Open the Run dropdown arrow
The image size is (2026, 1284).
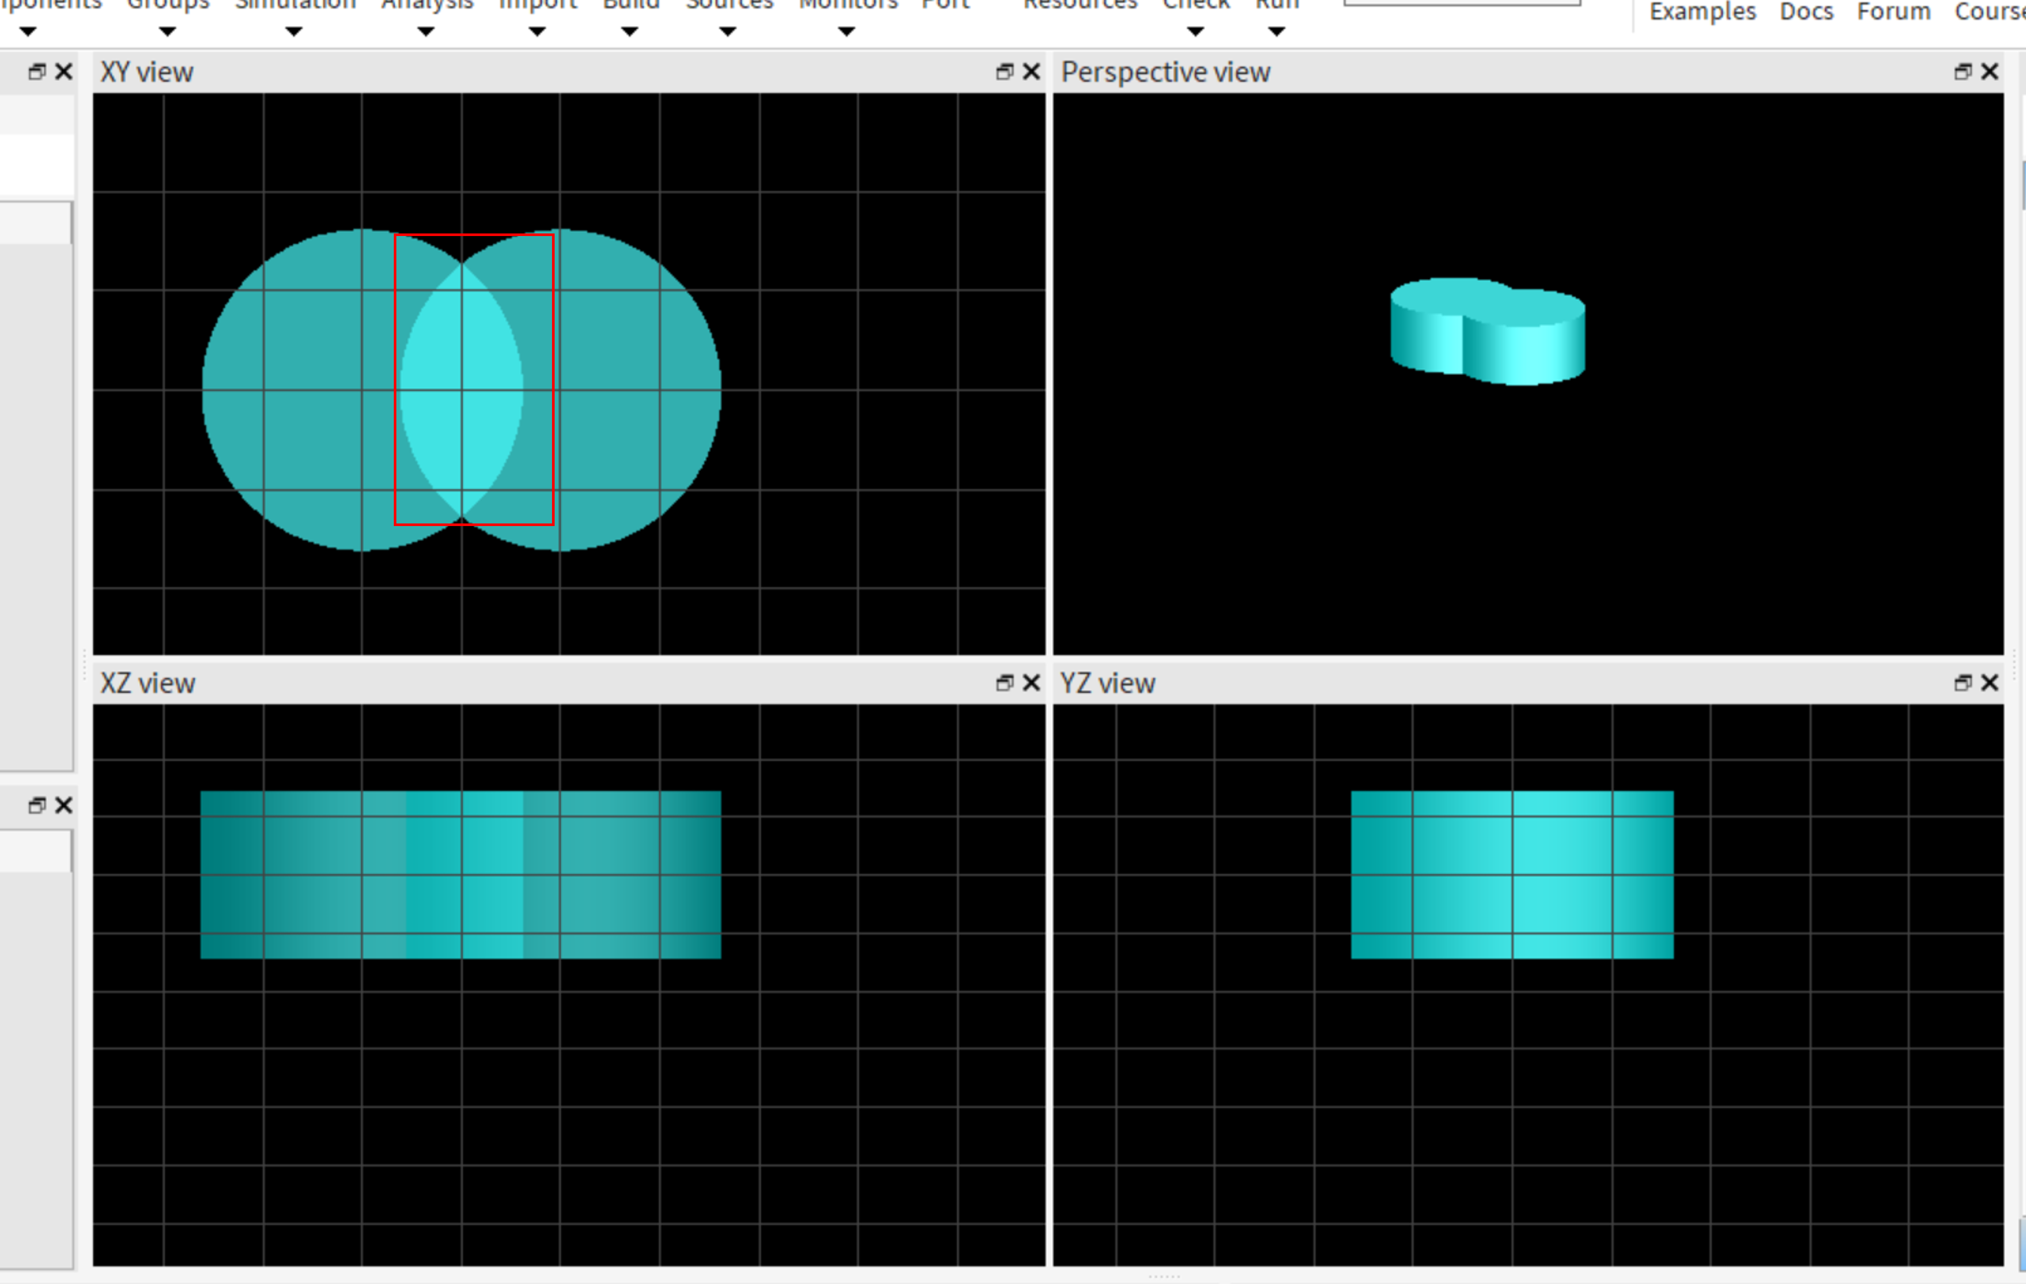tap(1276, 32)
